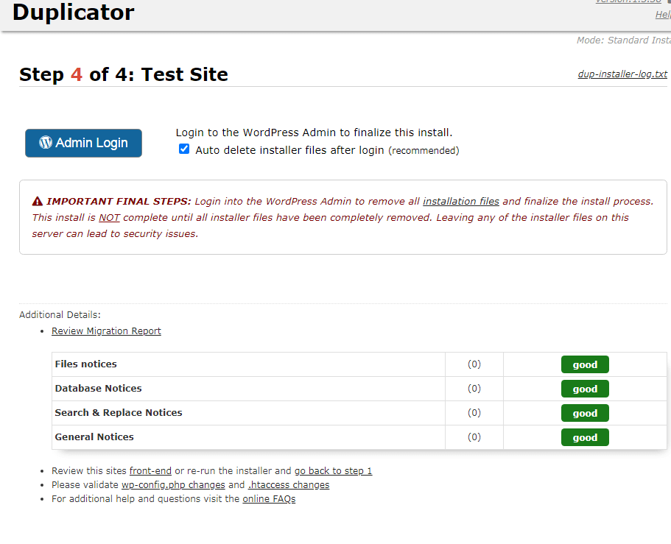Click the Mode: Standard Install text

(624, 40)
